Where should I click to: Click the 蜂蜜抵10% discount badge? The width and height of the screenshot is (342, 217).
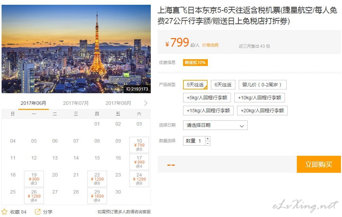click(195, 63)
